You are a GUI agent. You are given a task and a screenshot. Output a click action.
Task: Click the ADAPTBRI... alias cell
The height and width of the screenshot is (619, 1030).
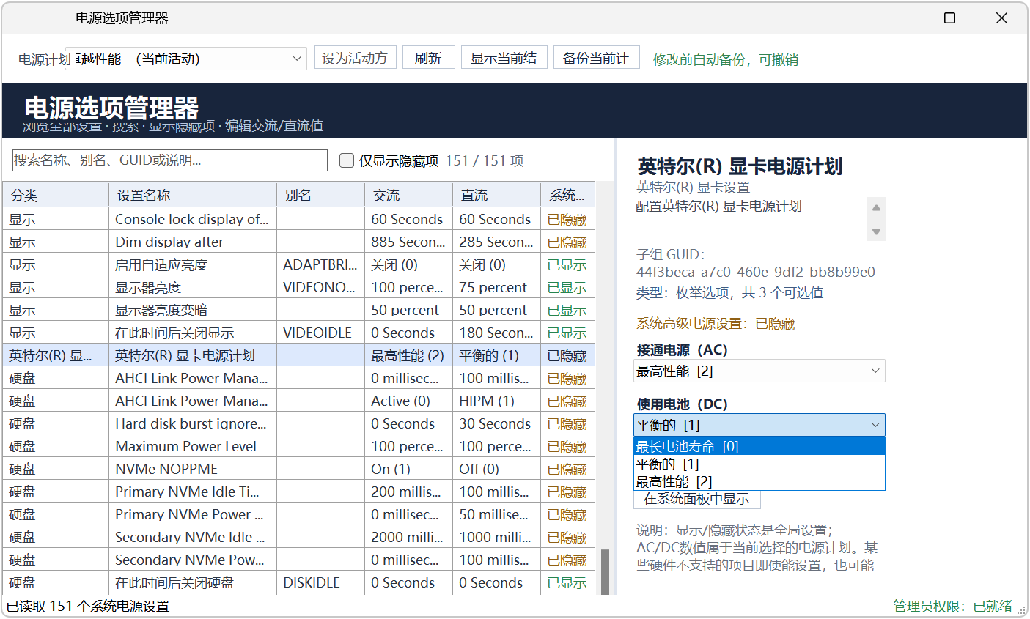[320, 264]
